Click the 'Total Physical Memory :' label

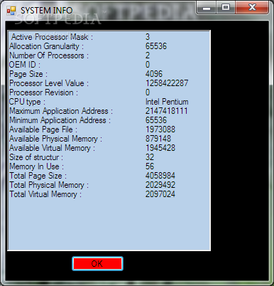(x=49, y=185)
